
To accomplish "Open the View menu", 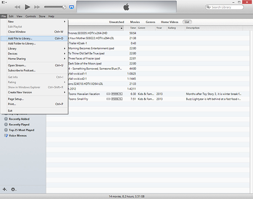I will pos(19,16).
